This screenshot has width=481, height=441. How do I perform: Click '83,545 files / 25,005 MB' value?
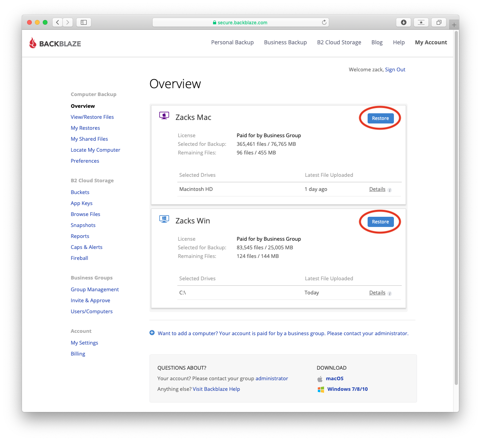(x=265, y=247)
